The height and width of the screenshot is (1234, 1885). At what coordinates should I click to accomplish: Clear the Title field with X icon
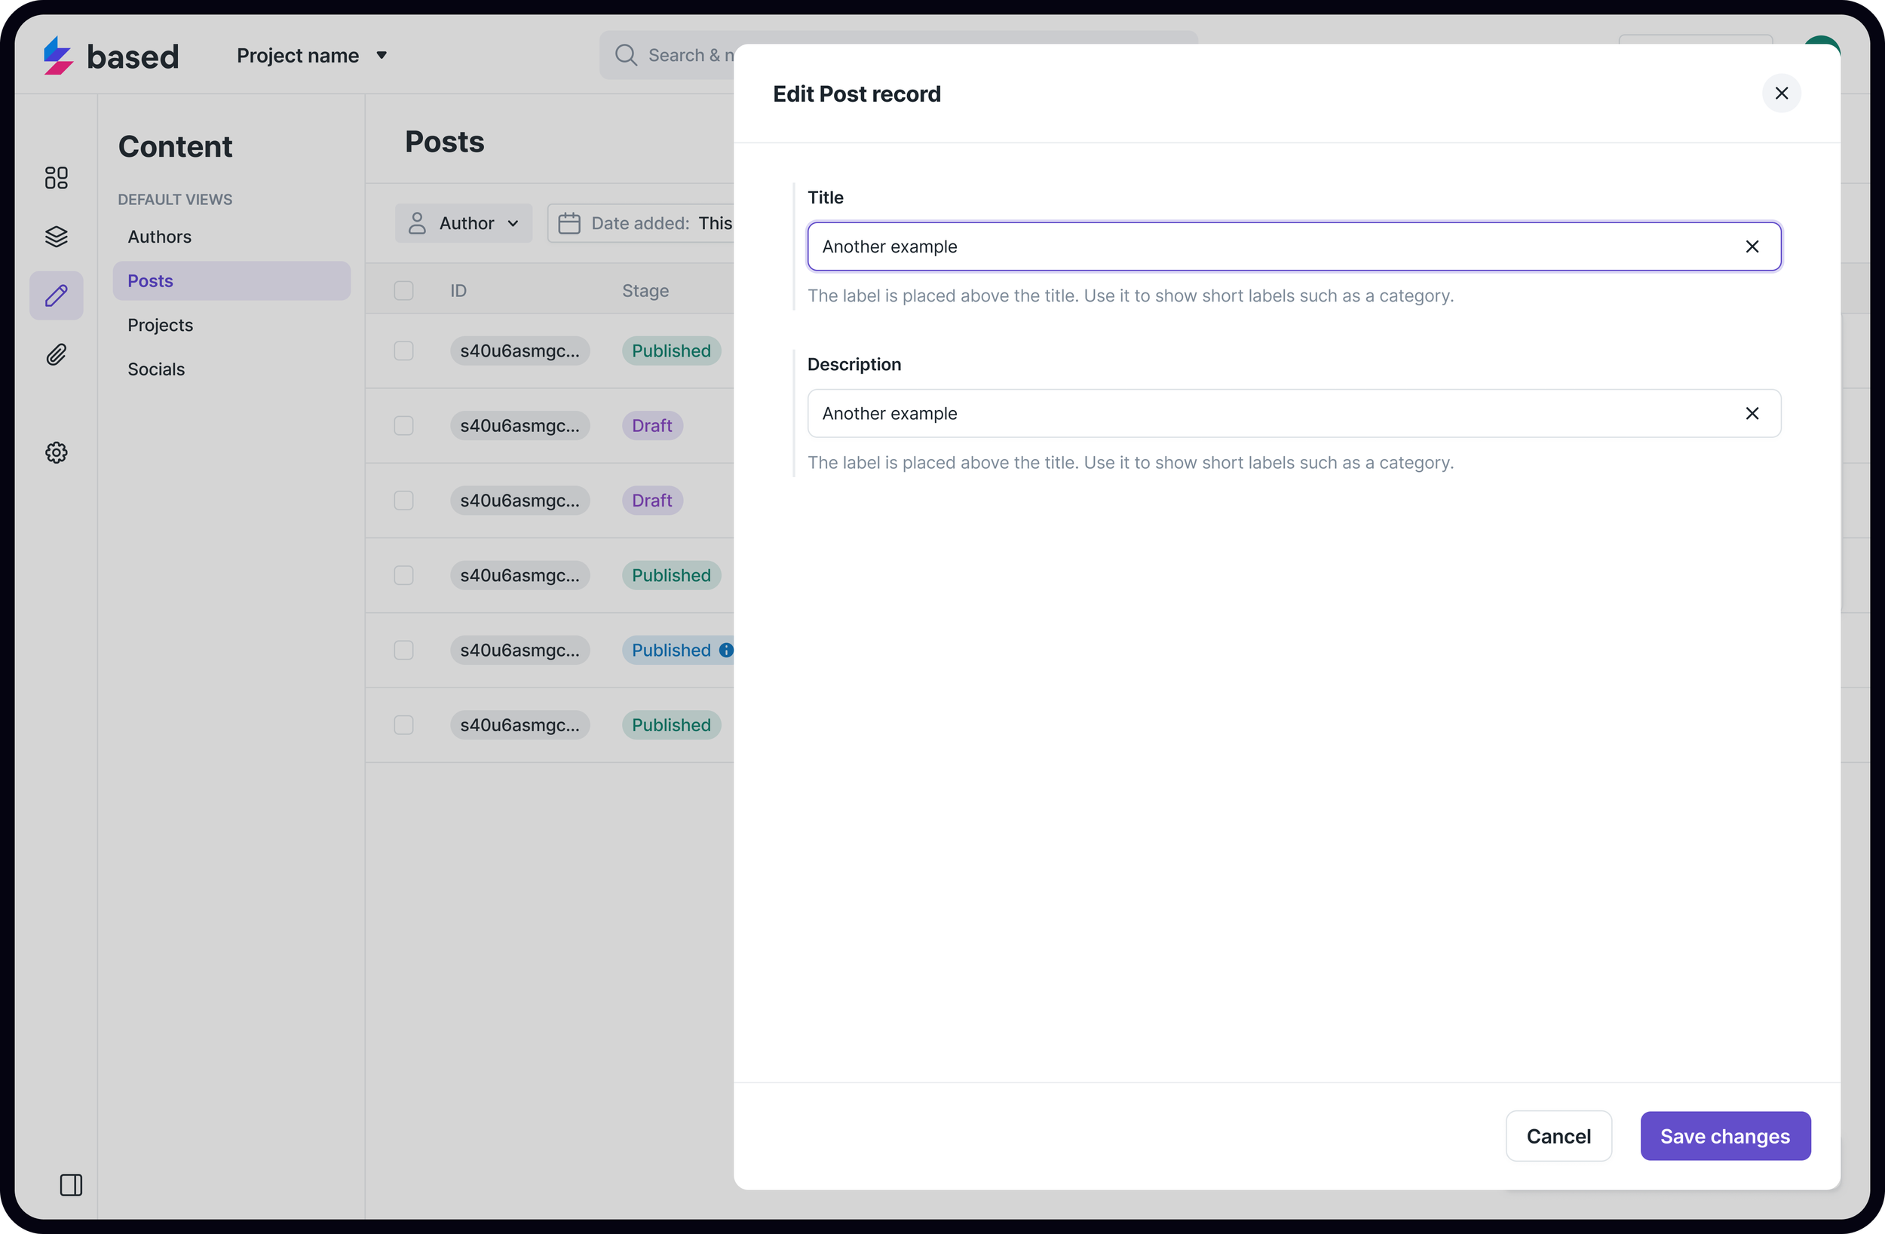pos(1752,246)
